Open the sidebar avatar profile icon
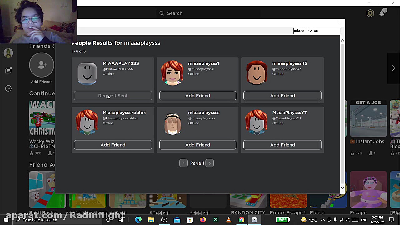400x225 pixels. click(8, 53)
